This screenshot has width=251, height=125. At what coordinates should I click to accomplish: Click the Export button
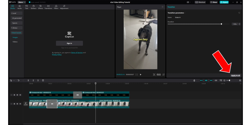224,2
